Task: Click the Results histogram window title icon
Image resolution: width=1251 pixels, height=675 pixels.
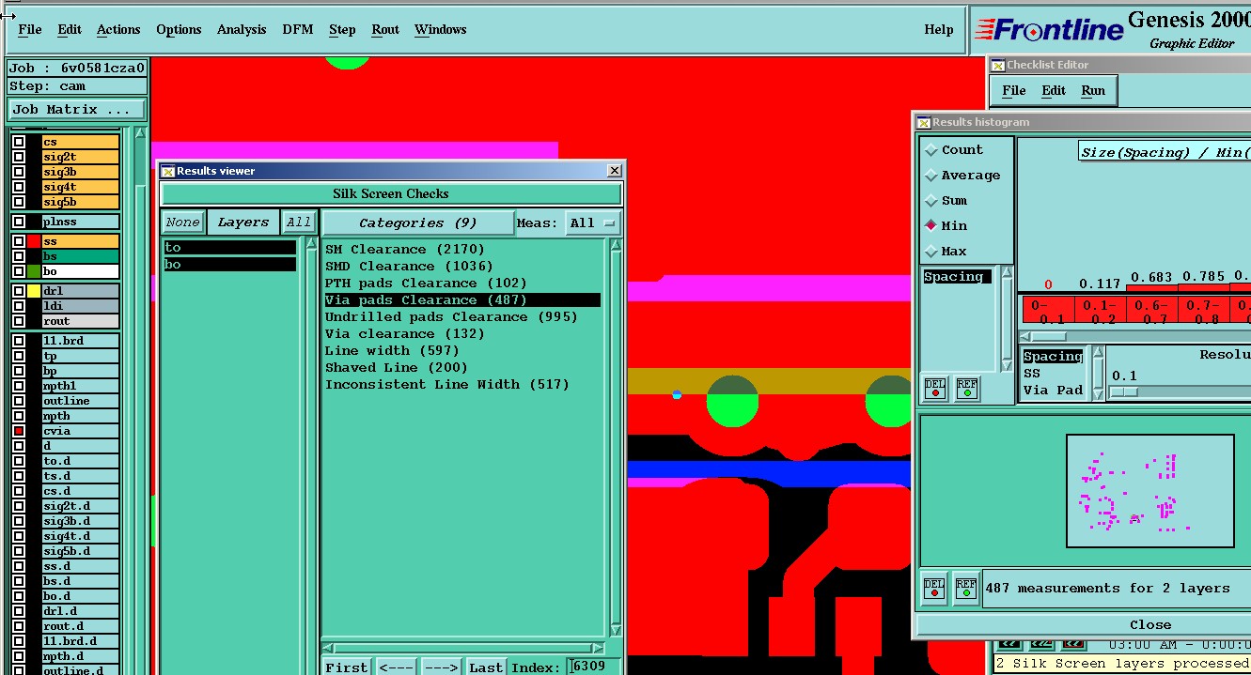Action: click(x=924, y=122)
